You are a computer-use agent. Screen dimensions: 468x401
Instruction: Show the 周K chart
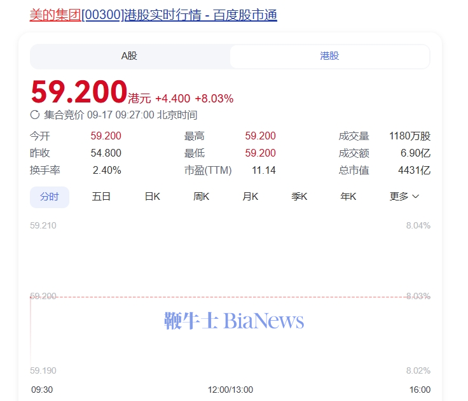201,197
